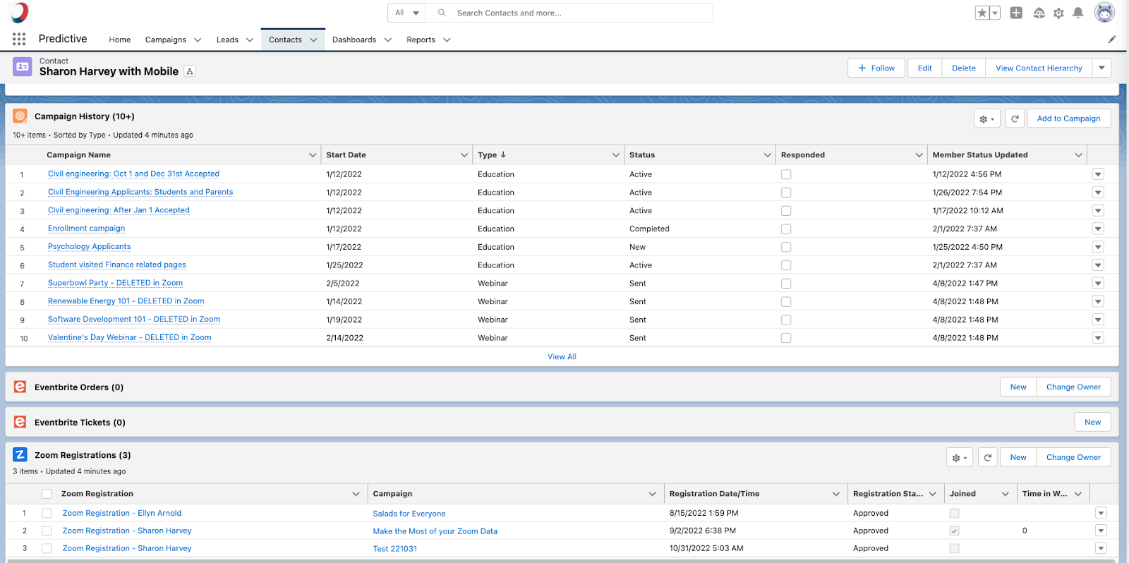Click the notifications bell icon
This screenshot has height=563, width=1129.
click(1077, 13)
